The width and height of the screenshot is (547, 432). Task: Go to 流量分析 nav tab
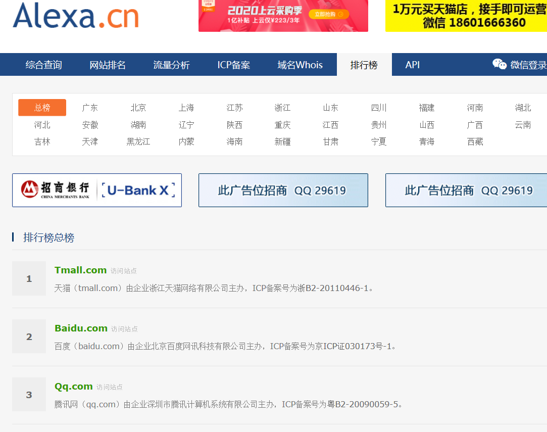(171, 65)
